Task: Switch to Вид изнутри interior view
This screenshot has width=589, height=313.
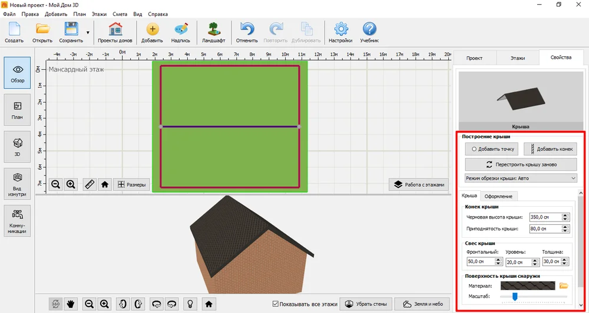Action: pos(17,183)
